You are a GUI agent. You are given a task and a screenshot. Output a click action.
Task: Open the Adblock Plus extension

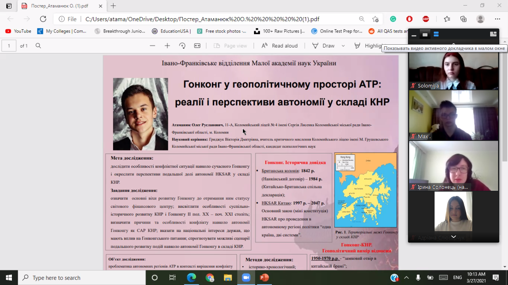[425, 19]
